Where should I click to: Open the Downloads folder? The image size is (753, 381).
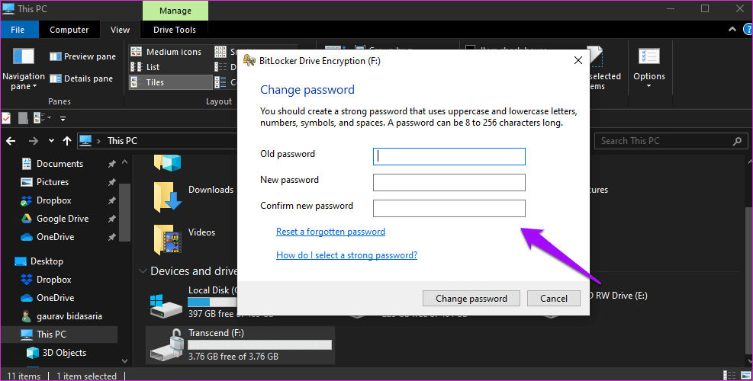194,196
